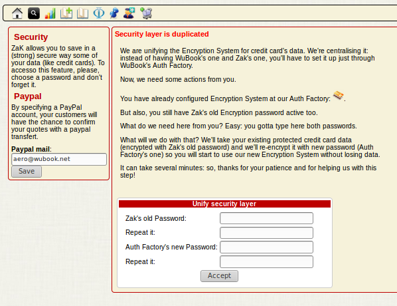Screen dimensions: 397x306
Task: Save the Paypal mail setting
Action: click(27, 172)
